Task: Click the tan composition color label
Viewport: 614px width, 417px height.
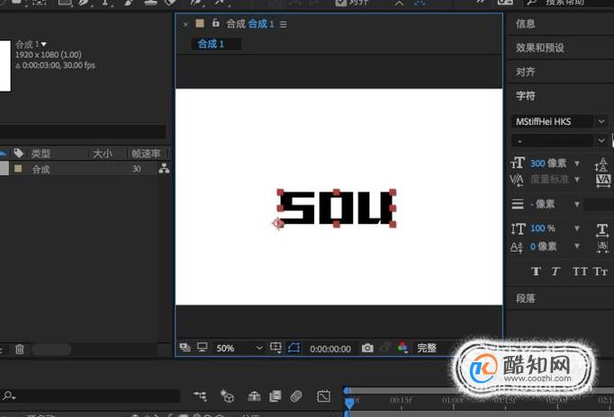Action: tap(200, 23)
